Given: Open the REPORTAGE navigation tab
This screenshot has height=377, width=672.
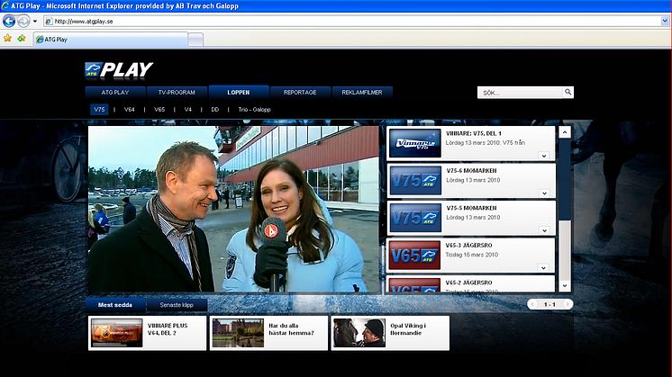Looking at the screenshot, I should [300, 93].
